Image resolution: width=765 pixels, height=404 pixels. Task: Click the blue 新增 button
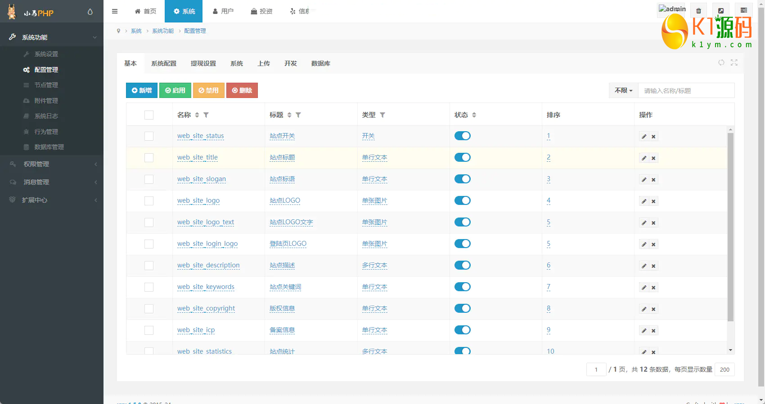[142, 90]
